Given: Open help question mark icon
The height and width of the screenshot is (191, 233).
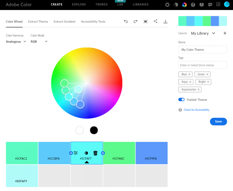Looking at the screenshot, I should click(193, 5).
